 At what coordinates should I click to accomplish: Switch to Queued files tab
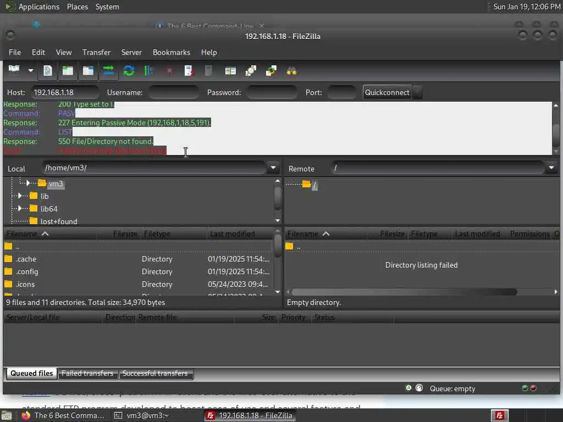pos(31,373)
